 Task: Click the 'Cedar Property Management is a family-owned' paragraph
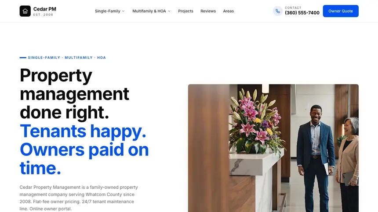pyautogui.click(x=79, y=198)
